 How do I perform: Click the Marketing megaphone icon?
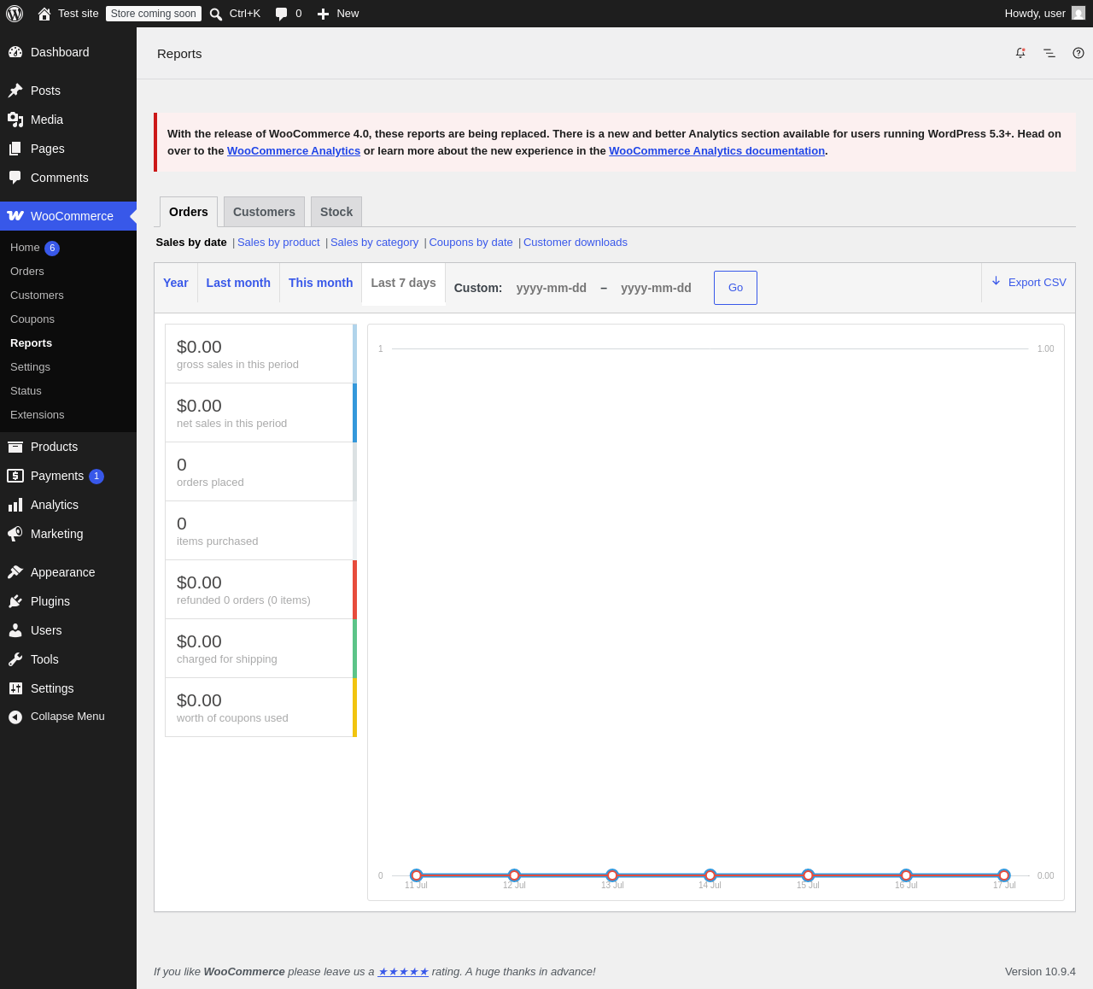tap(15, 534)
